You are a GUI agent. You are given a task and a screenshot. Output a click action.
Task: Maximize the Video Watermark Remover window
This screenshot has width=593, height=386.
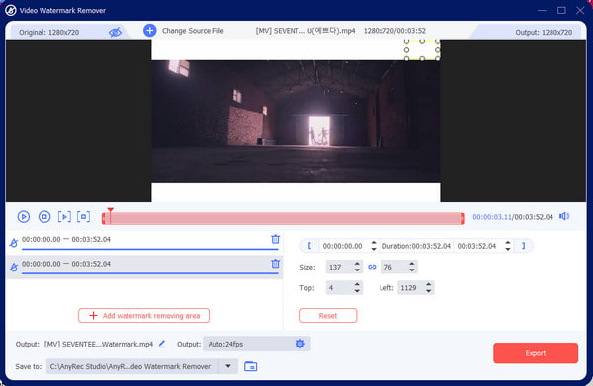click(x=561, y=10)
